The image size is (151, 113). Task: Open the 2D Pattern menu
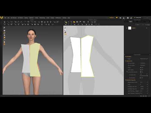point(20,18)
